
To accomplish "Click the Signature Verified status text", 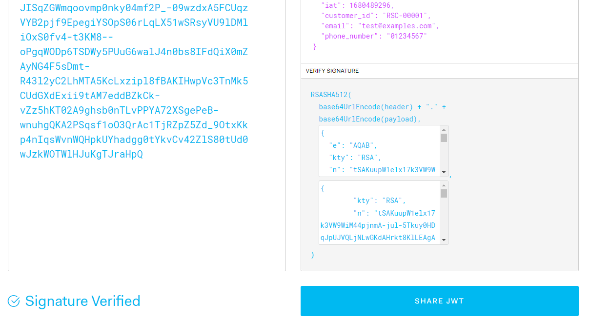I will pyautogui.click(x=82, y=301).
